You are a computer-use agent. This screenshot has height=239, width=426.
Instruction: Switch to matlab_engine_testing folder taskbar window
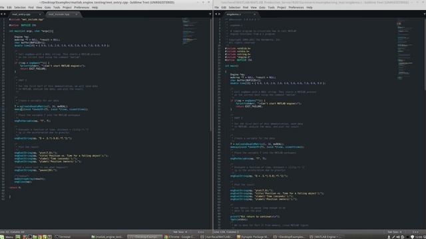click(x=108, y=237)
